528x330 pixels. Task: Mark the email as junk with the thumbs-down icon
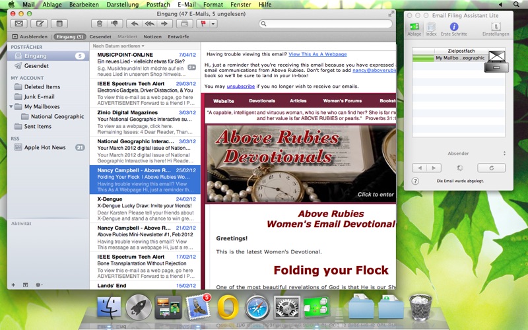tap(114, 24)
